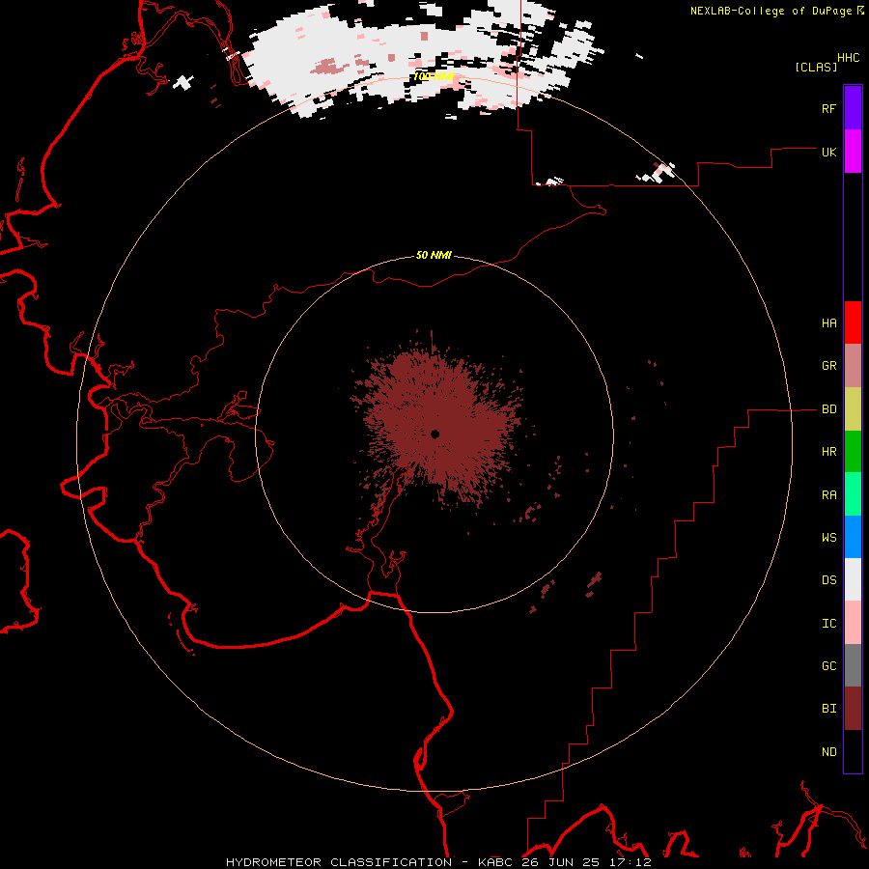Click the ND legend label text

coord(829,752)
